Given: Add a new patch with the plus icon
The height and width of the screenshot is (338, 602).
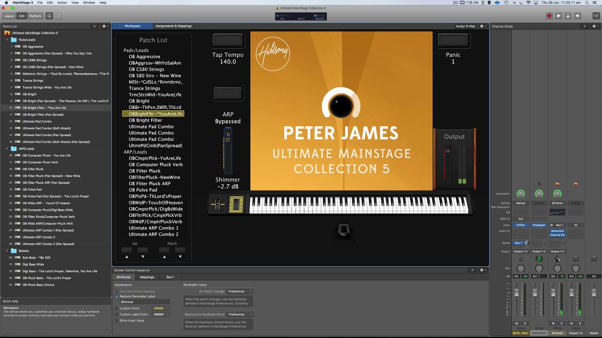Looking at the screenshot, I should (x=95, y=26).
